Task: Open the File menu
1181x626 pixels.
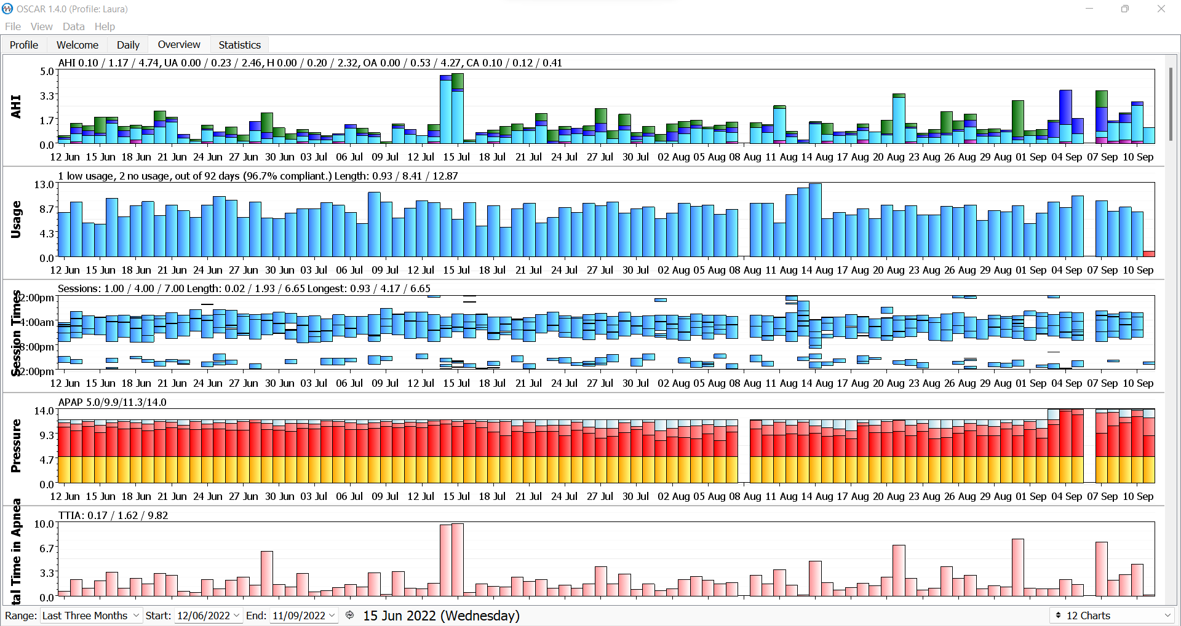Action: coord(12,26)
